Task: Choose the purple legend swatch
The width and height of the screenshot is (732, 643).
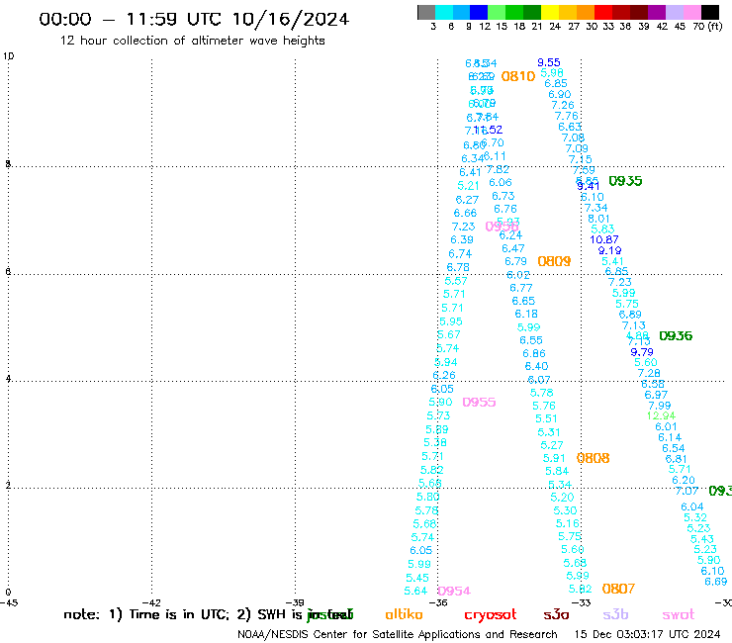Action: point(657,12)
